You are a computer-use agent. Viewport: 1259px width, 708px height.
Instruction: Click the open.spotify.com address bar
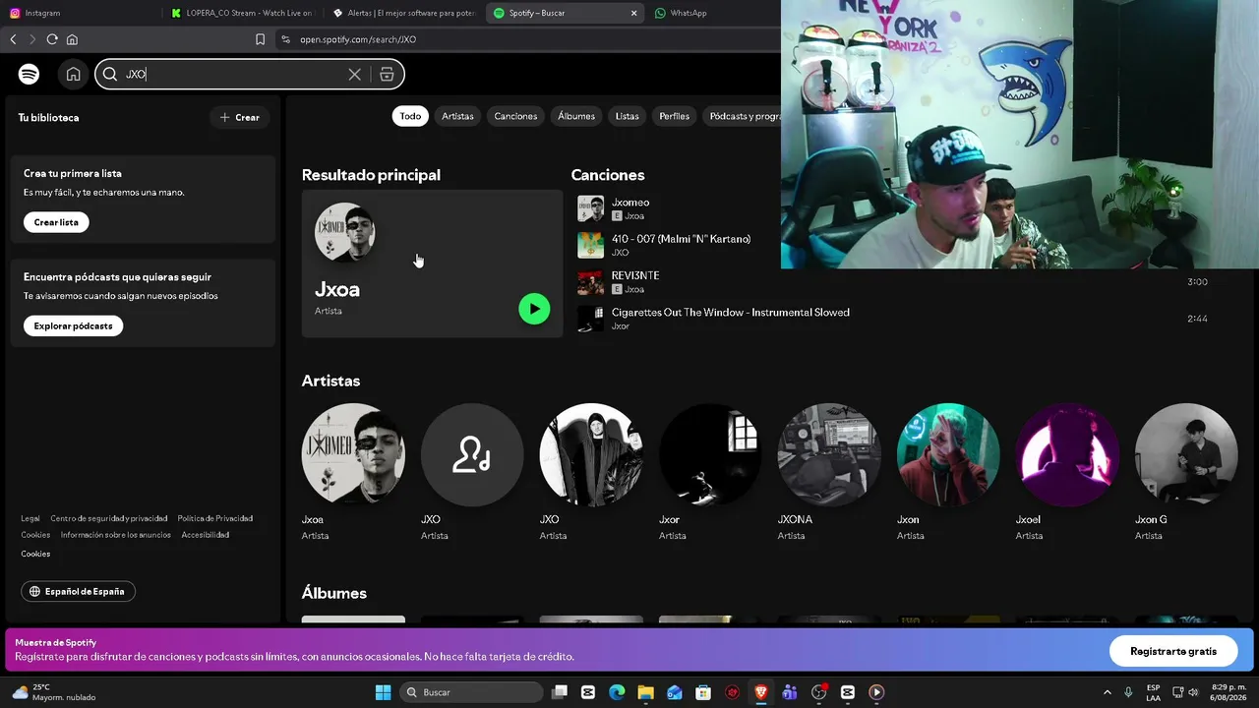pyautogui.click(x=358, y=39)
